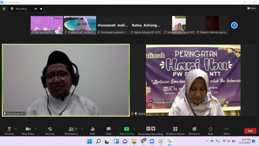Expand video options arrow next to Stop Video

[x=35, y=129]
